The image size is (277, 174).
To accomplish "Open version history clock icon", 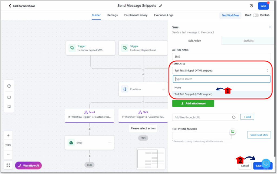I will 251,6.
